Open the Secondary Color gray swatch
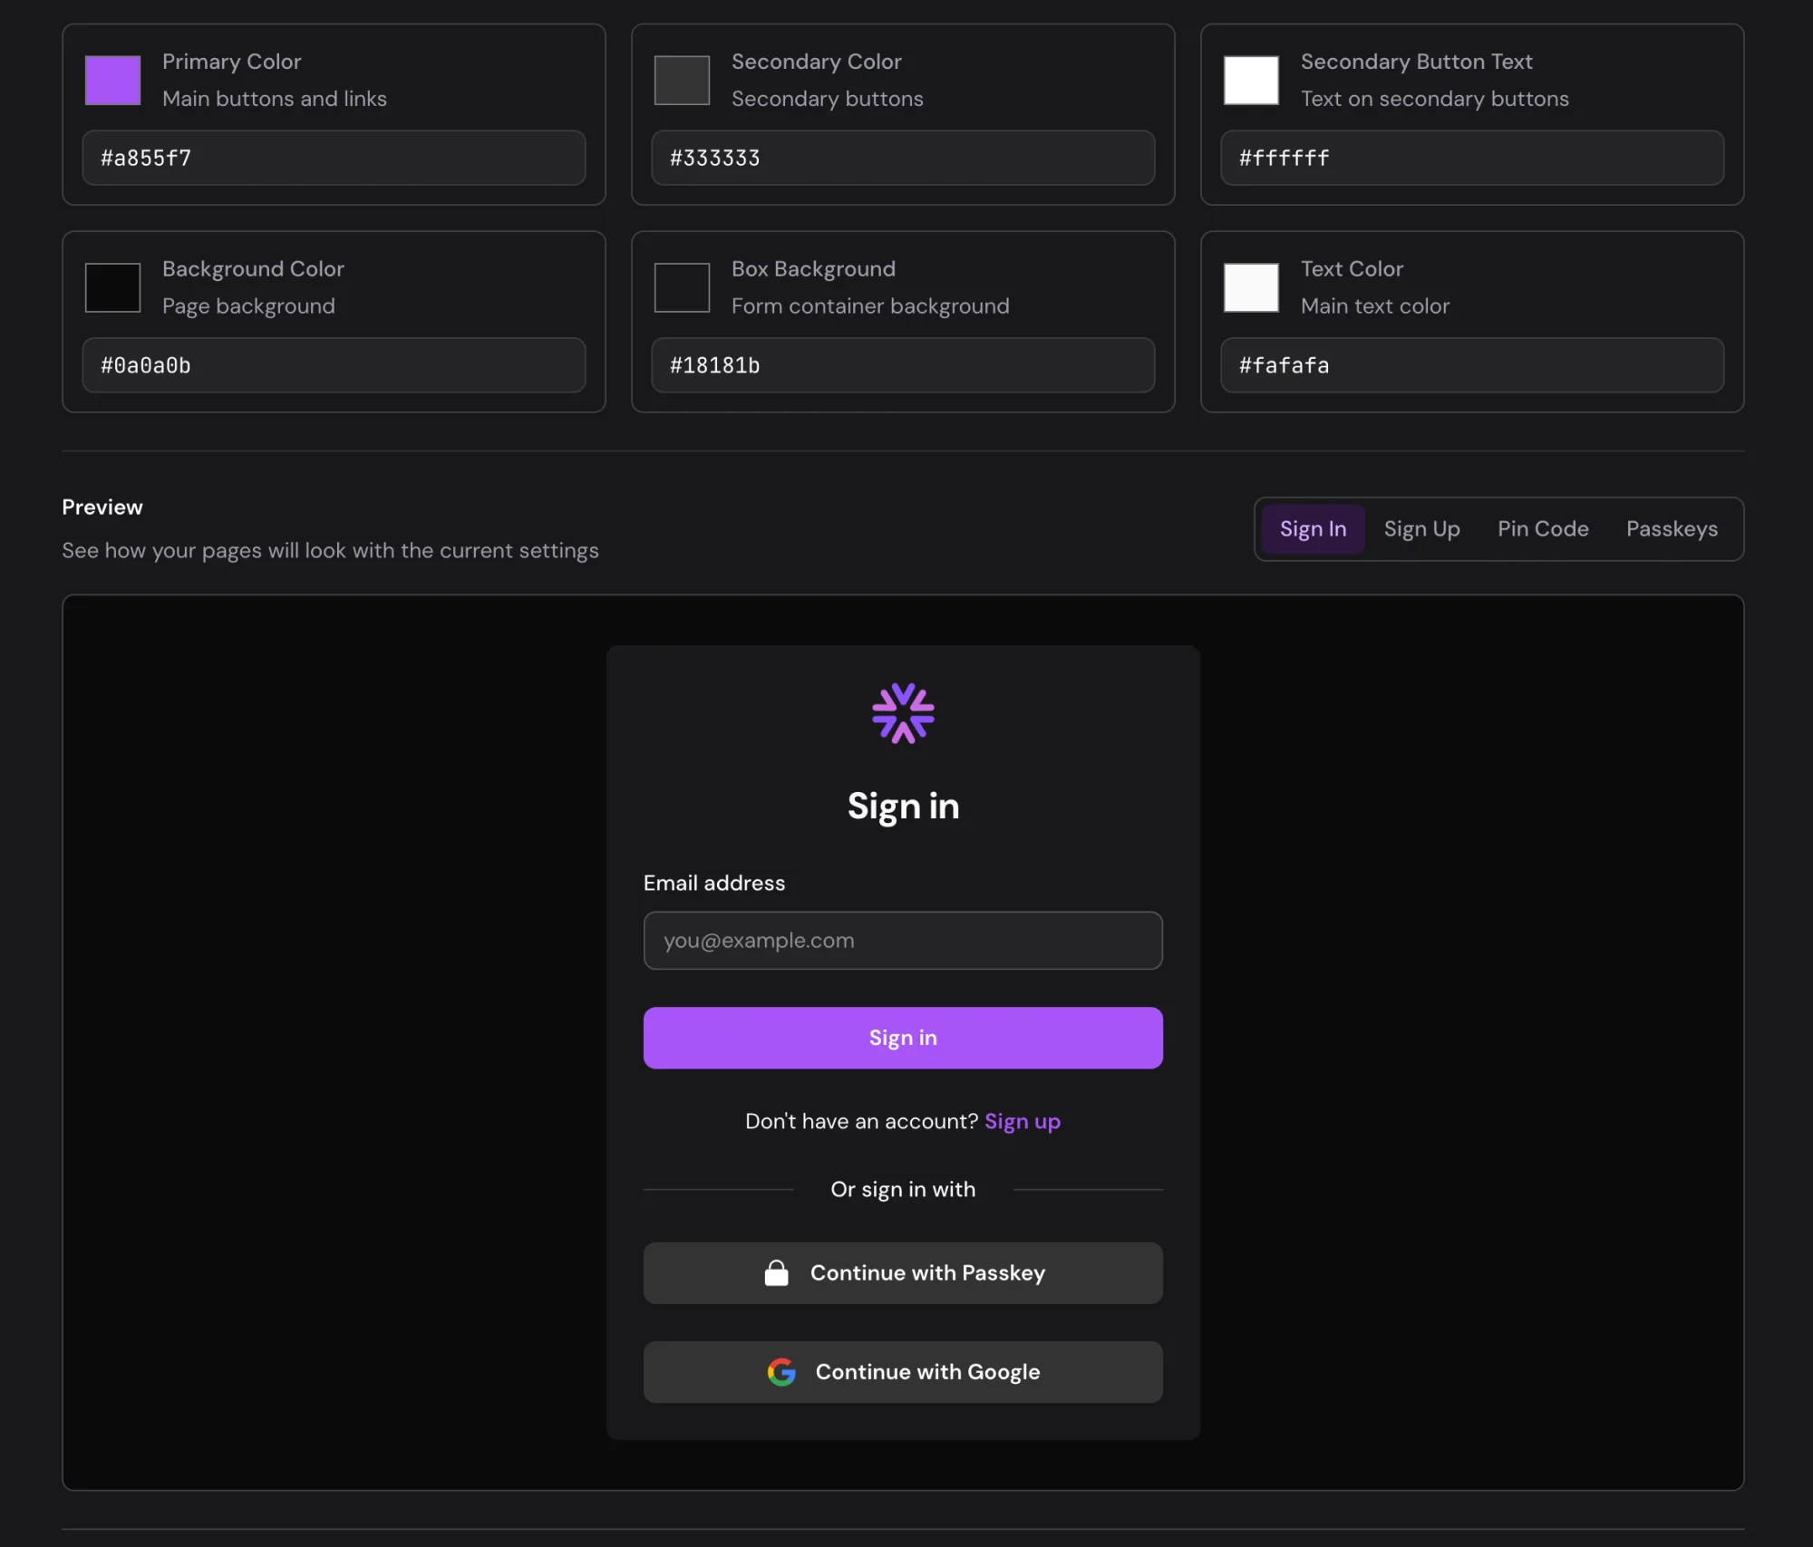 point(682,80)
